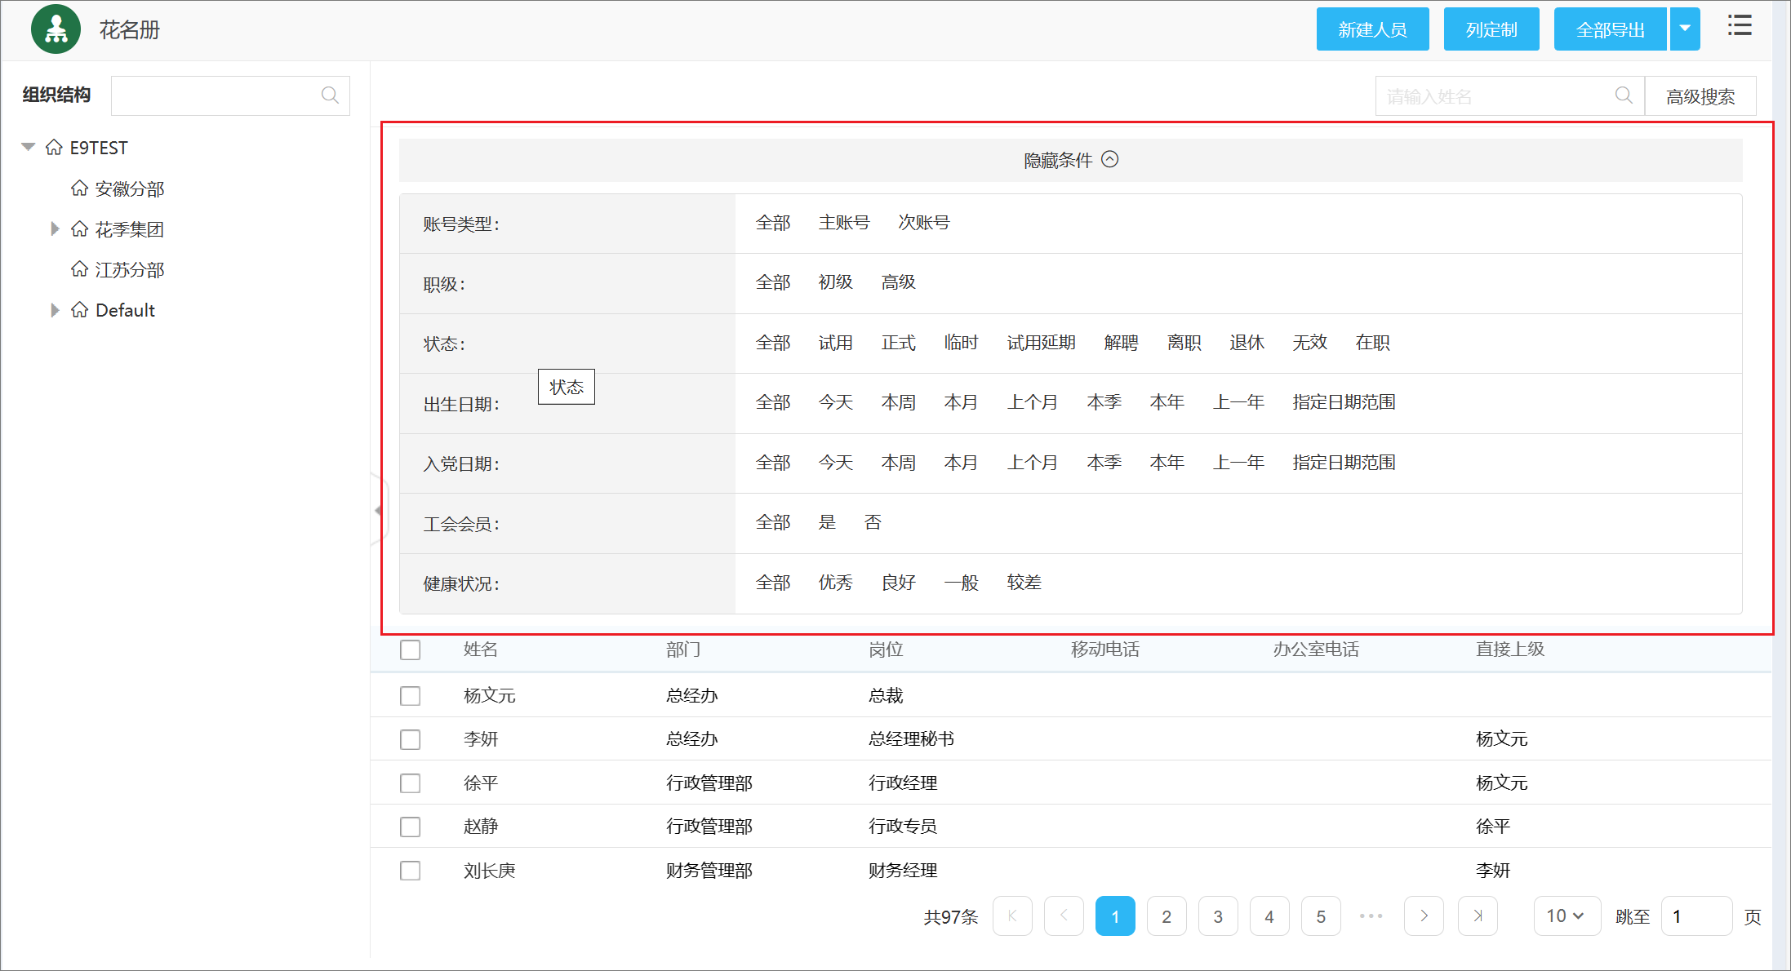The width and height of the screenshot is (1791, 971).
Task: Open the page size dropdown showing 10
Action: (1567, 916)
